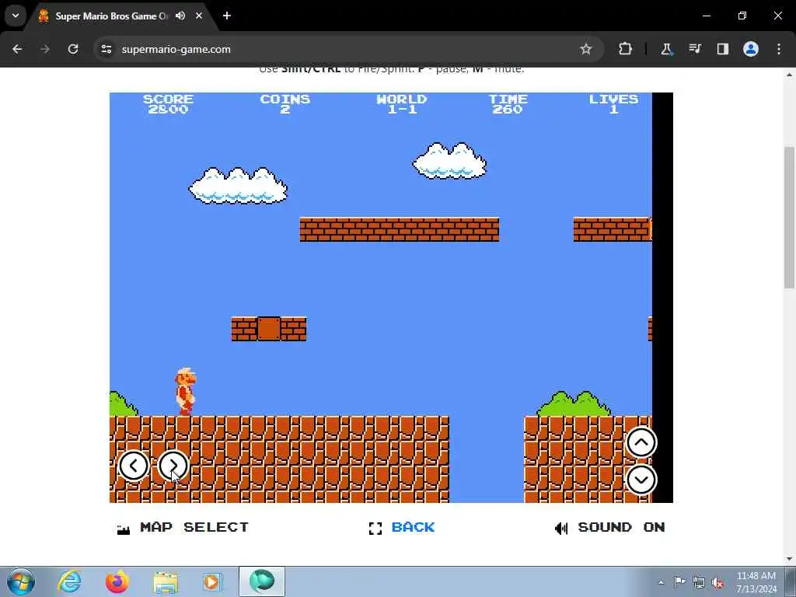This screenshot has height=597, width=796.
Task: Open File Explorer from the taskbar
Action: pos(166,582)
